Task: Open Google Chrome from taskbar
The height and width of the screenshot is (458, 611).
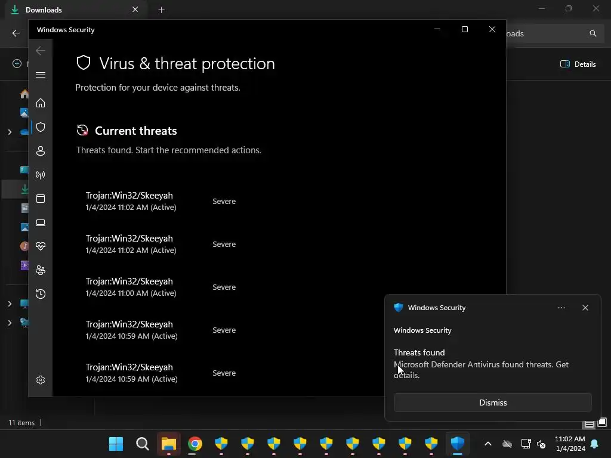Action: (x=195, y=444)
